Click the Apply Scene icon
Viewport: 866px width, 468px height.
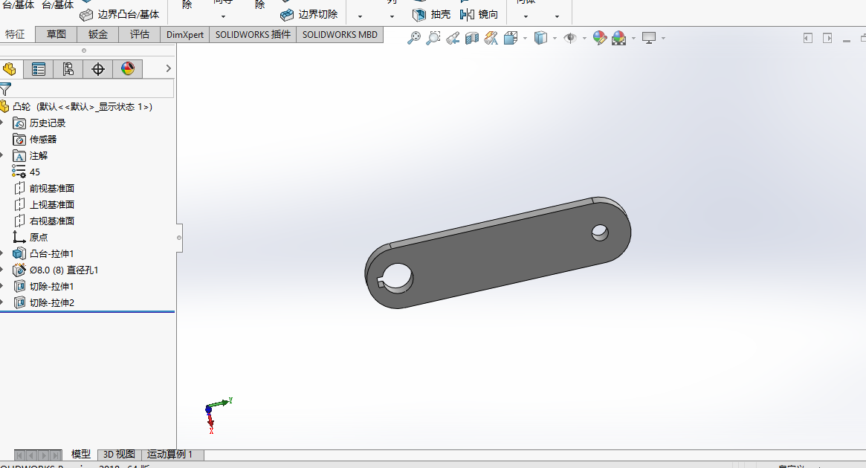click(x=619, y=38)
